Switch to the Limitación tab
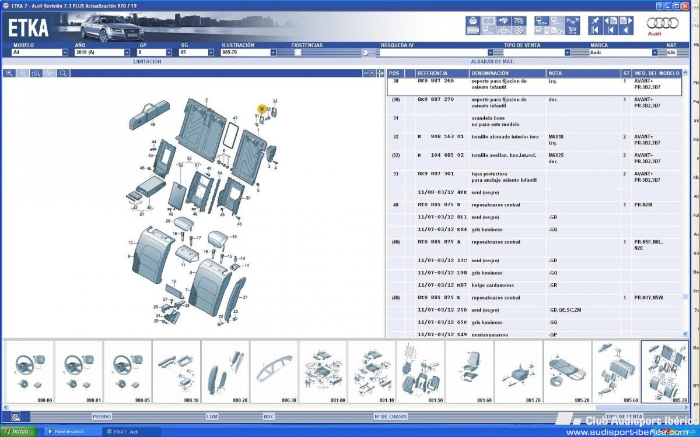Viewport: 700px width, 437px height. pyautogui.click(x=147, y=61)
